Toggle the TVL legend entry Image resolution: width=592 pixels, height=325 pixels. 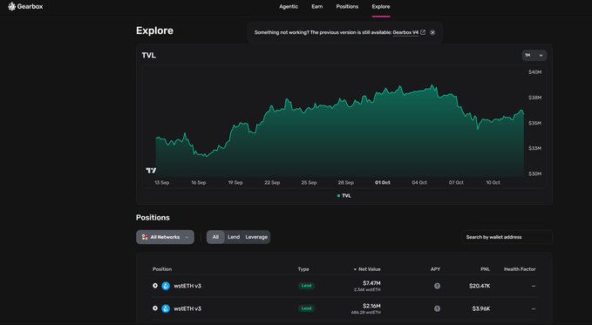(344, 196)
